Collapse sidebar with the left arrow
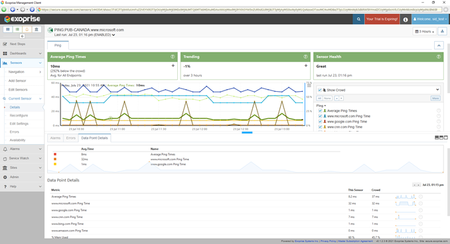 click(22, 36)
